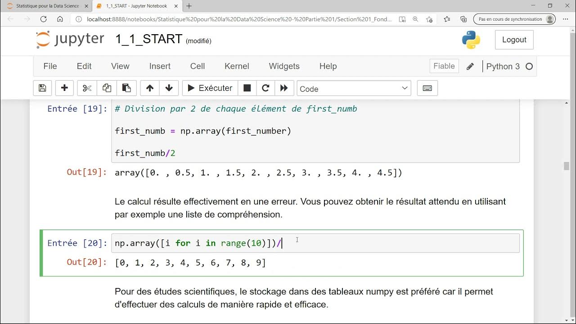Toggle the Fiable trusted notebook indicator
The width and height of the screenshot is (576, 324).
pyautogui.click(x=444, y=66)
